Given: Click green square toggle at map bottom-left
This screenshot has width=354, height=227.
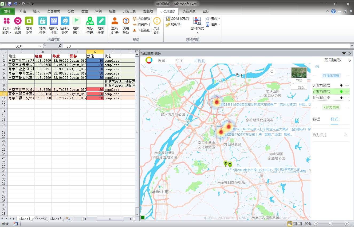Looking at the screenshot, I should click(x=143, y=217).
